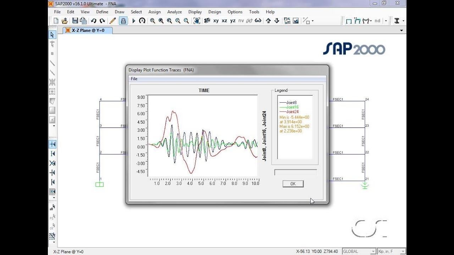
Task: Click the Restore Previous Zoom magnifier
Action: [170, 21]
